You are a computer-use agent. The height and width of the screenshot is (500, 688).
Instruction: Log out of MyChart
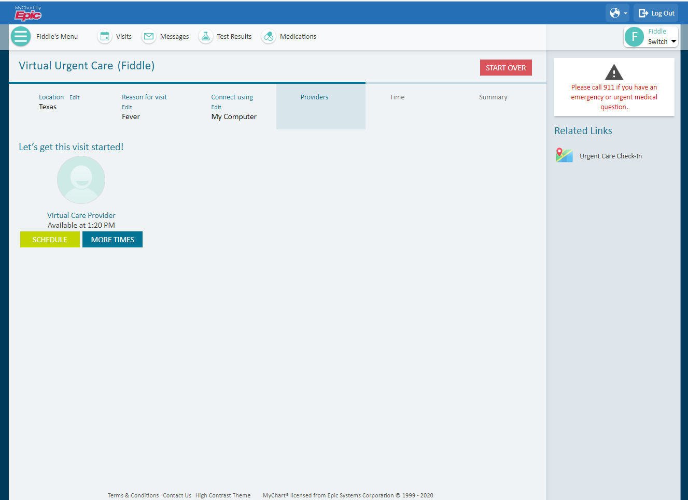coord(656,13)
